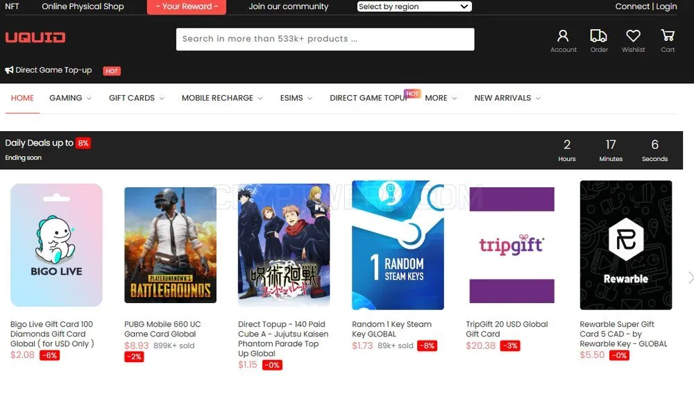Open the tripgift product image
The width and height of the screenshot is (694, 394).
pyautogui.click(x=511, y=245)
